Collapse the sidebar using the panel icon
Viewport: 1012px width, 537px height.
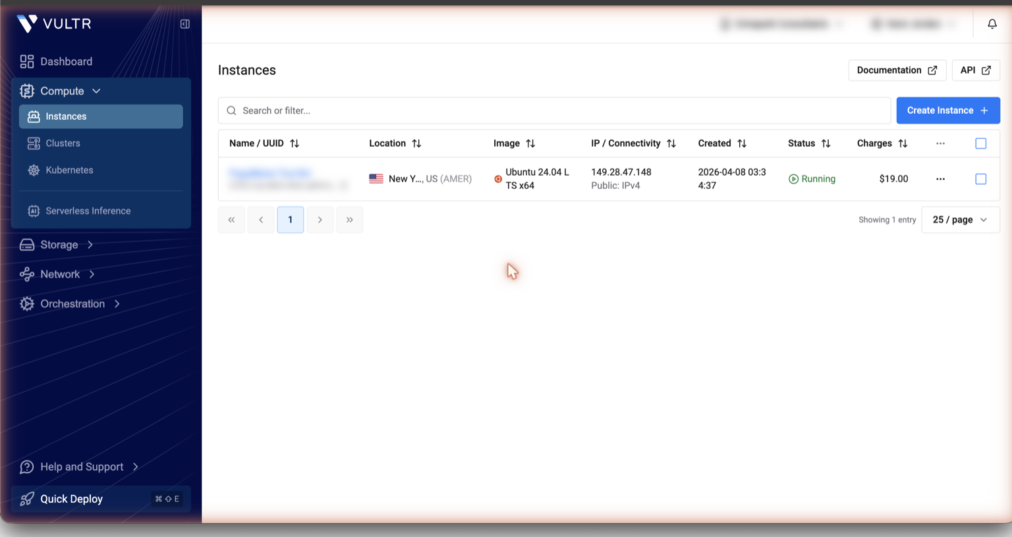185,24
